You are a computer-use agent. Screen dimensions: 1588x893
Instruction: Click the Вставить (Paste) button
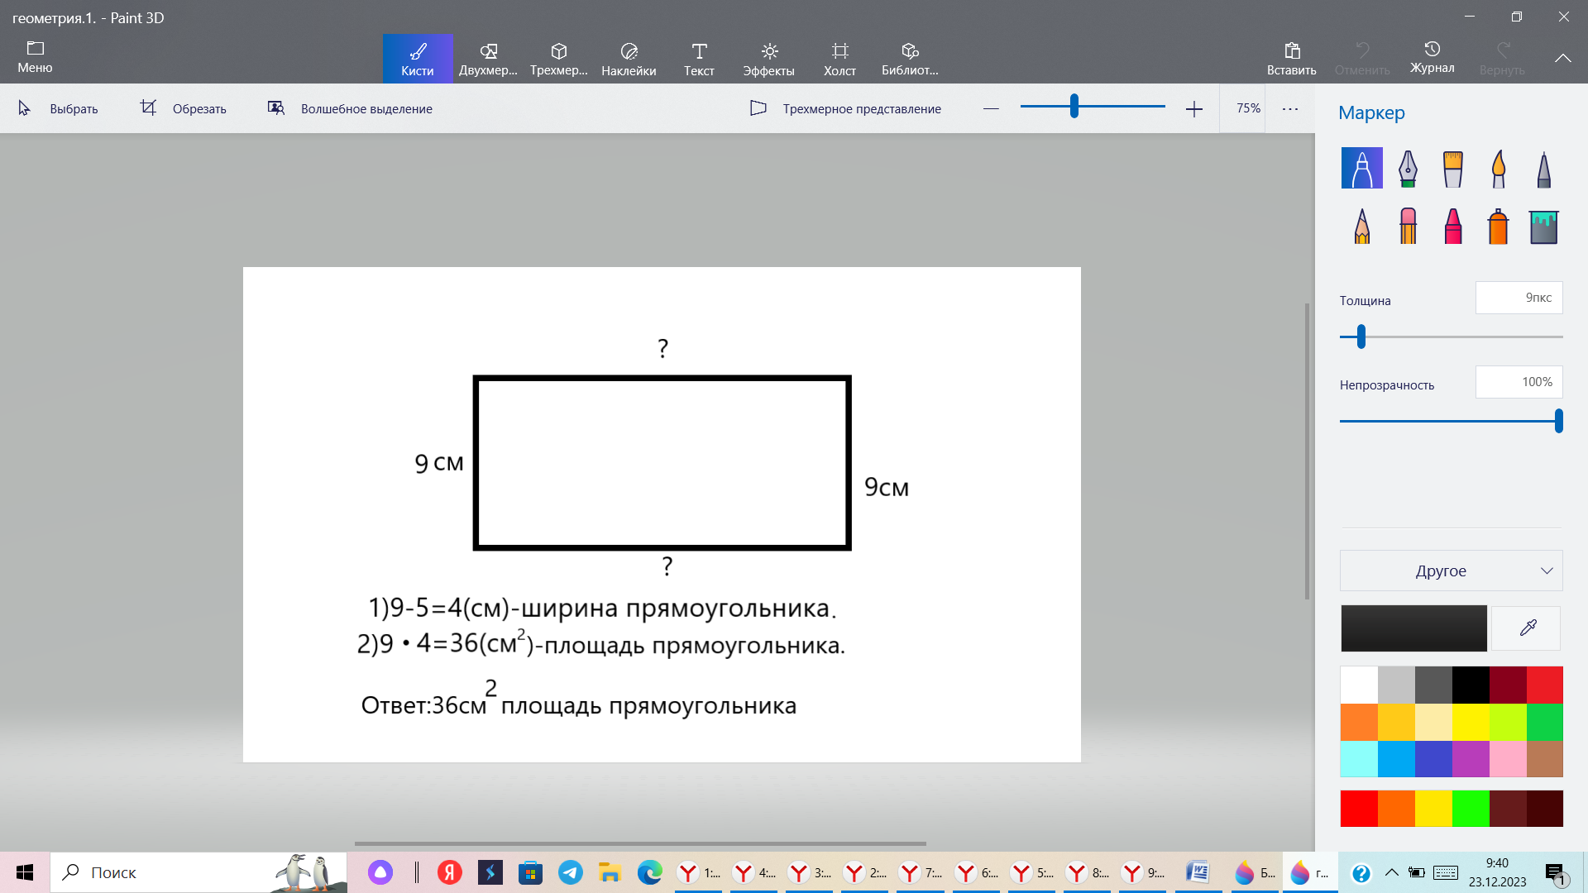tap(1292, 59)
